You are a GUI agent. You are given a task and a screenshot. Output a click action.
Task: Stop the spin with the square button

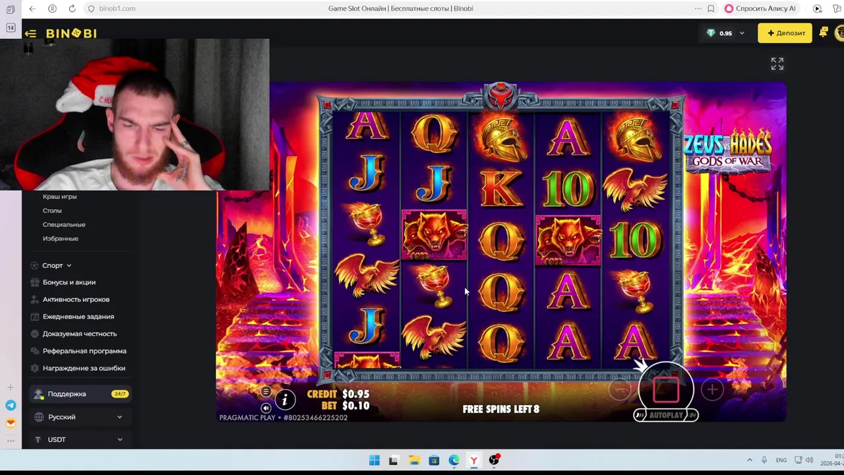[x=666, y=389]
